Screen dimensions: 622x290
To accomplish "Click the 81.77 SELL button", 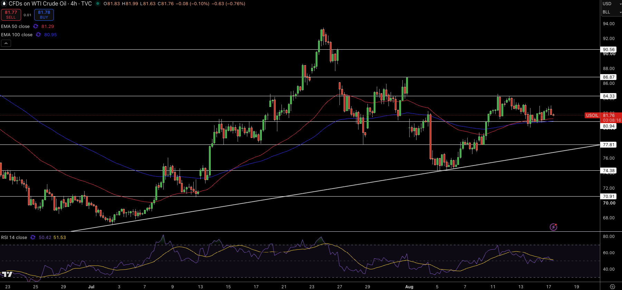I will [11, 15].
